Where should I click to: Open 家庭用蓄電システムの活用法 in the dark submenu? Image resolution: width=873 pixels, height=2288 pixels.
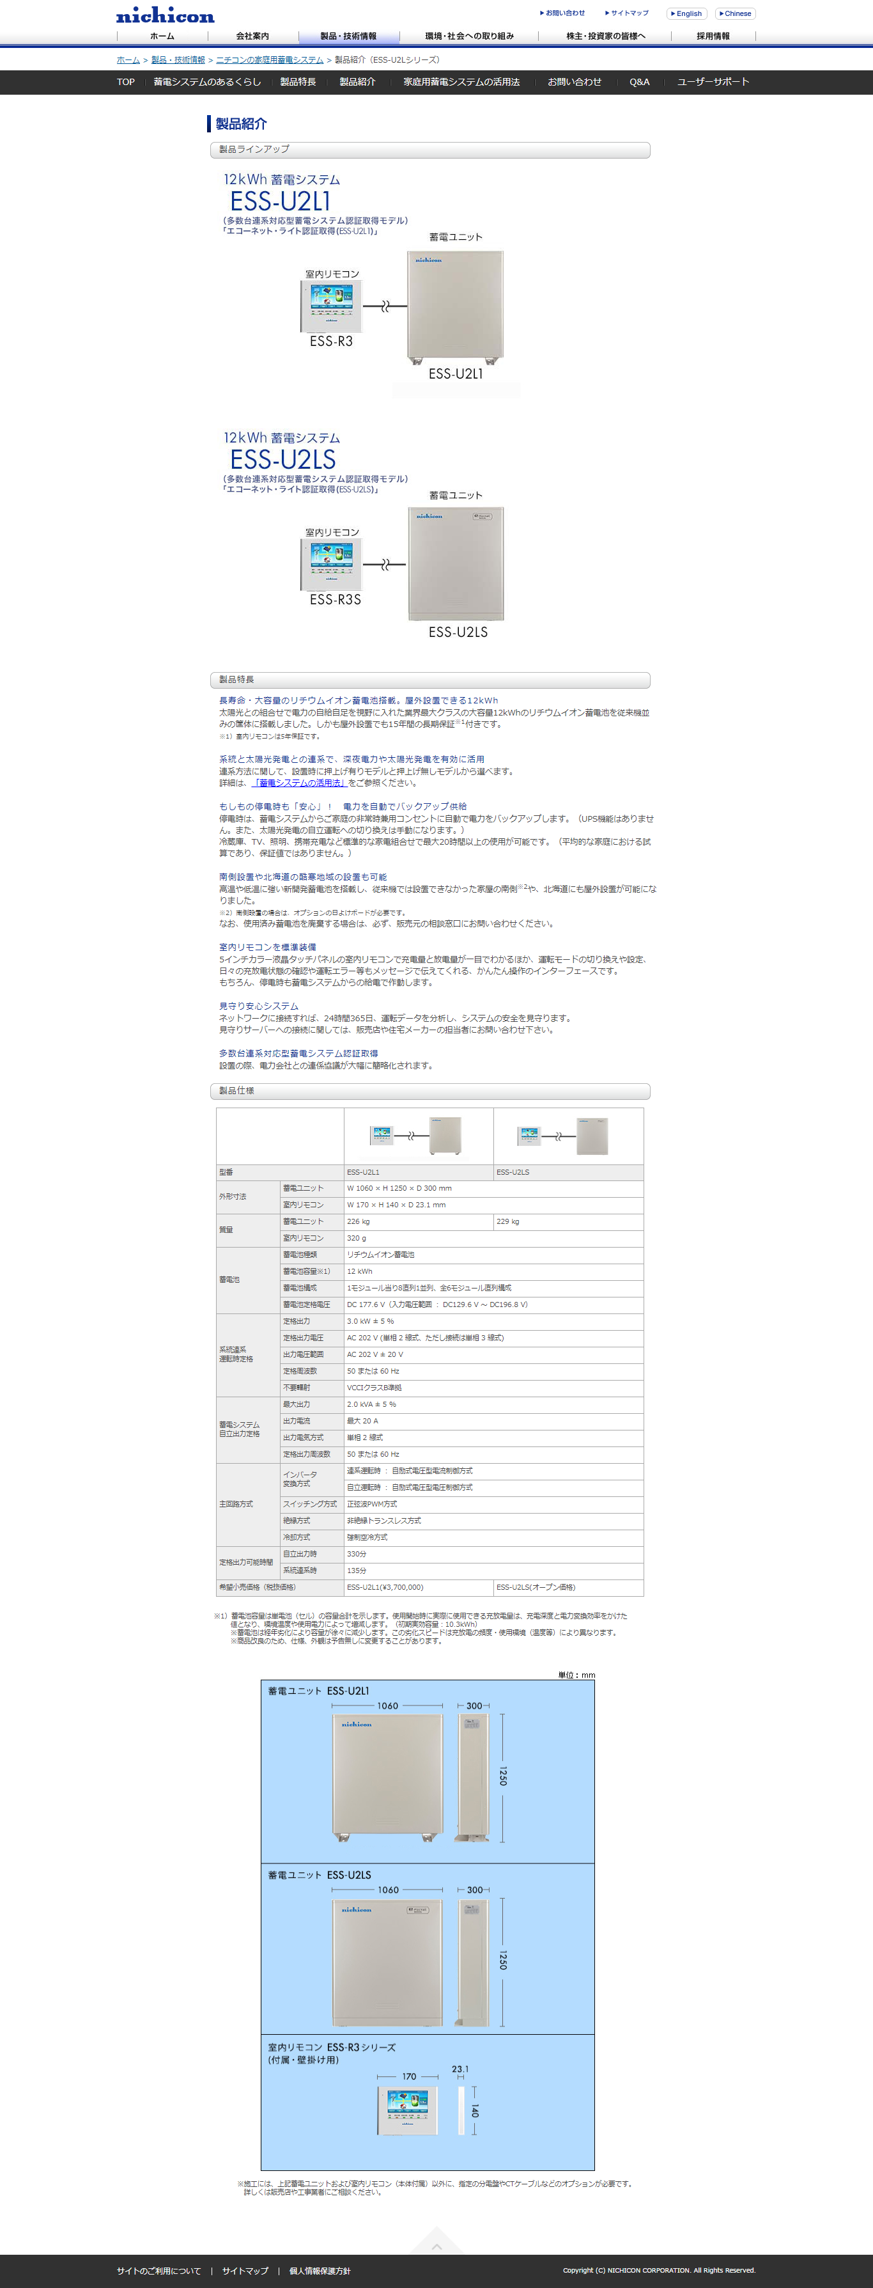tap(462, 82)
